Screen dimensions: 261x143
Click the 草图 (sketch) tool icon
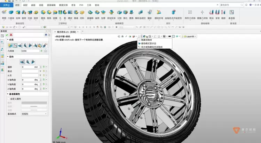coord(4,13)
